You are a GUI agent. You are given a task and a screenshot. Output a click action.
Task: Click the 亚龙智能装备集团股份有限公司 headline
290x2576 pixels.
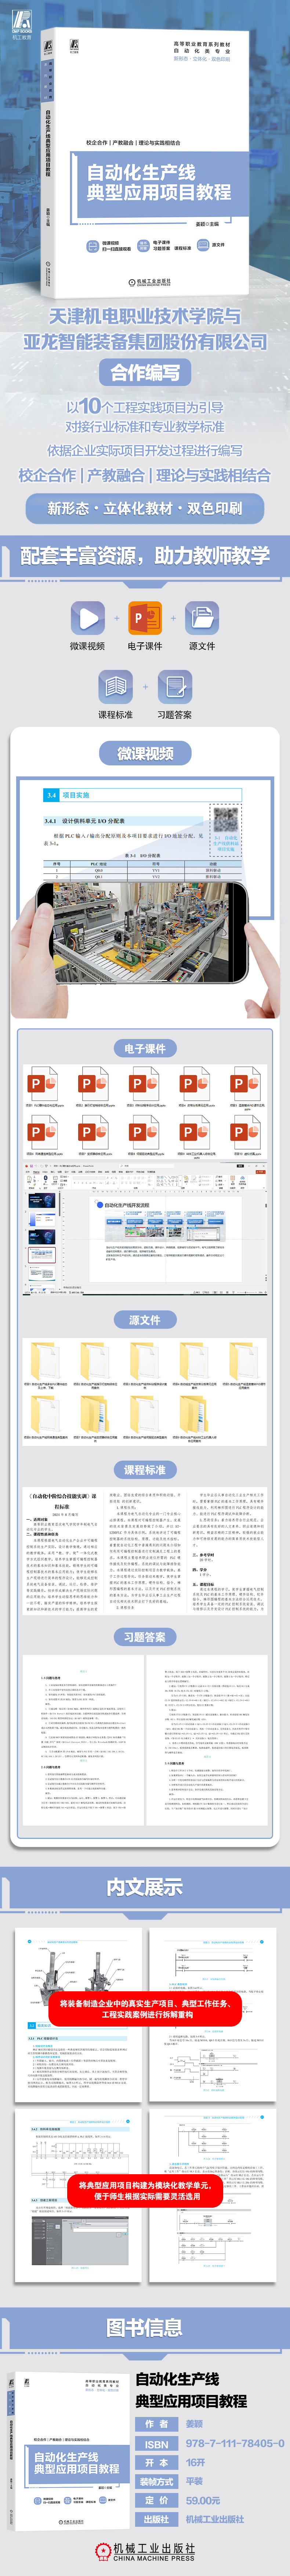coord(145,342)
